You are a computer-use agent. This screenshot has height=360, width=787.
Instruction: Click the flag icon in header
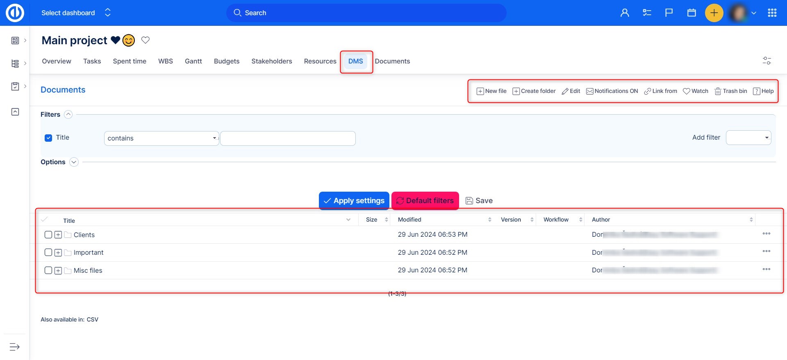click(669, 13)
